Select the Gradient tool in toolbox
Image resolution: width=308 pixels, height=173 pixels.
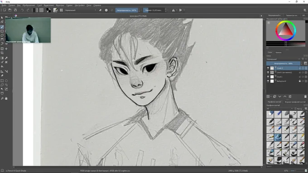tap(2, 58)
